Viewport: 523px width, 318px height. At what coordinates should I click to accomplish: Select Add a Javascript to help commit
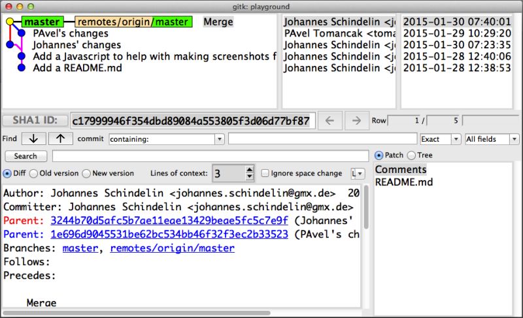(154, 56)
